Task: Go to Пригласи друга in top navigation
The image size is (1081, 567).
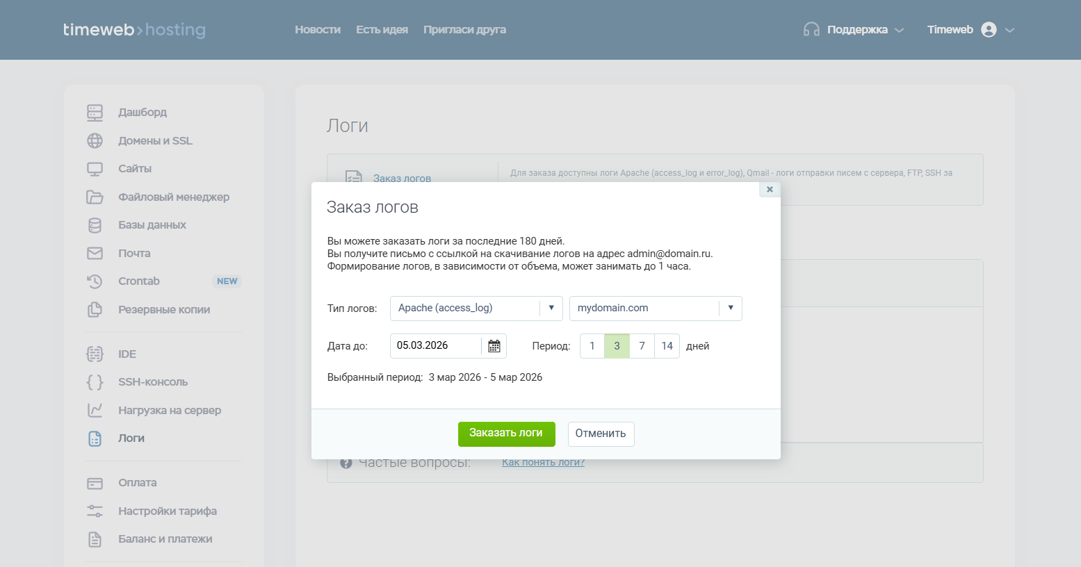Action: 464,30
